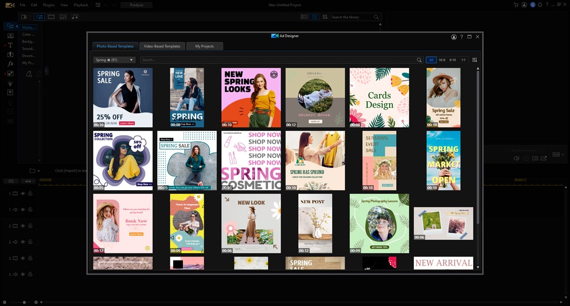Open the My Projects tab
The image size is (570, 306).
pyautogui.click(x=204, y=46)
